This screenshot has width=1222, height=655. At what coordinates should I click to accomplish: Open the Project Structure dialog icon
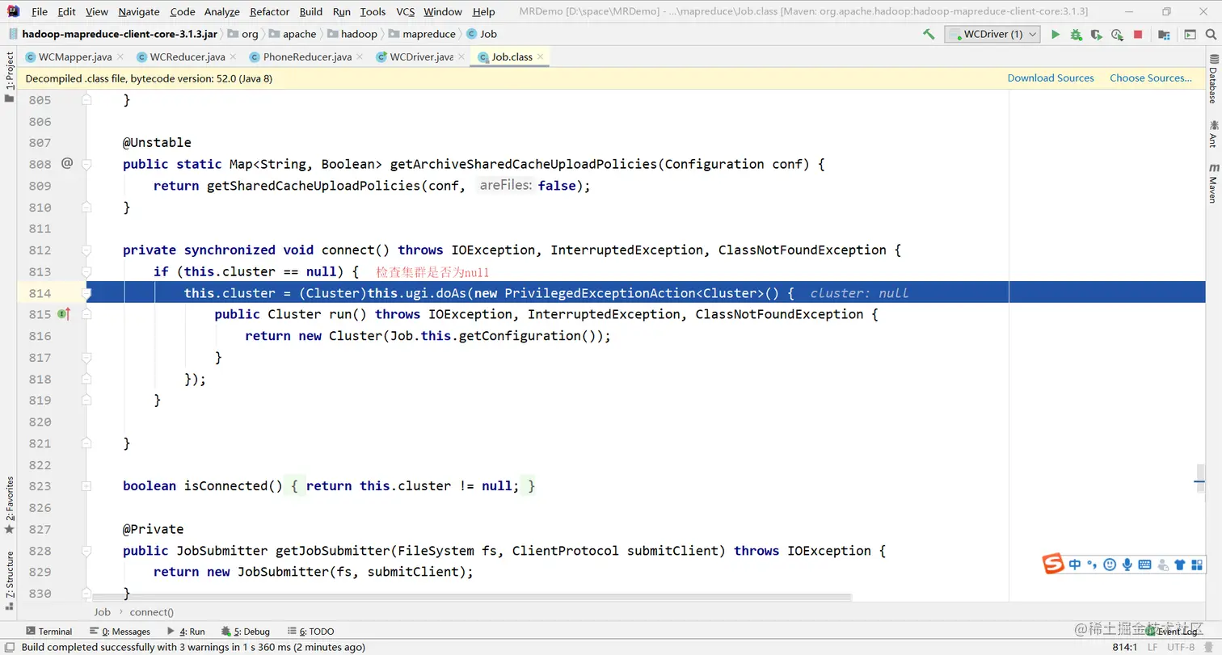1164,35
